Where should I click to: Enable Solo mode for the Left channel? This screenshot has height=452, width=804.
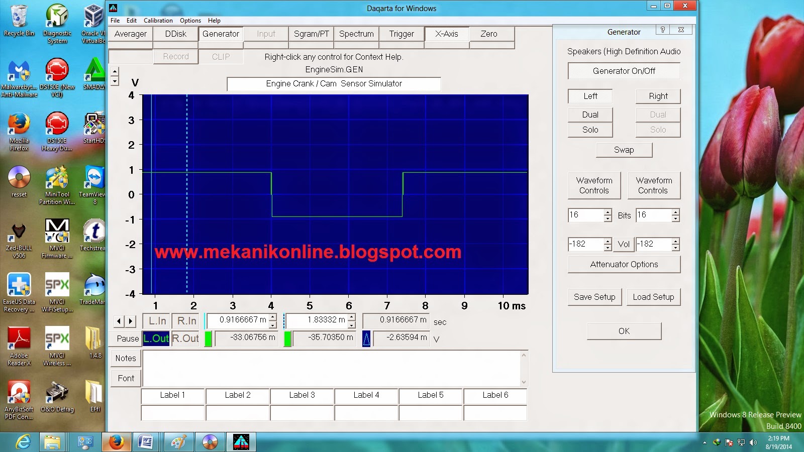pyautogui.click(x=590, y=130)
